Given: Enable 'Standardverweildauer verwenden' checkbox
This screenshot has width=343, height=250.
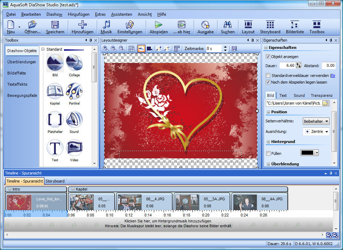Looking at the screenshot, I should [268, 76].
